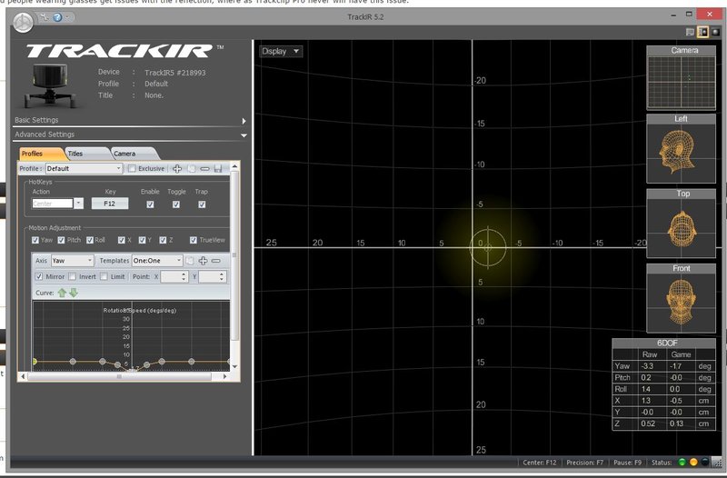The width and height of the screenshot is (727, 478).
Task: Click the Center: F12 status bar entry
Action: pyautogui.click(x=539, y=463)
